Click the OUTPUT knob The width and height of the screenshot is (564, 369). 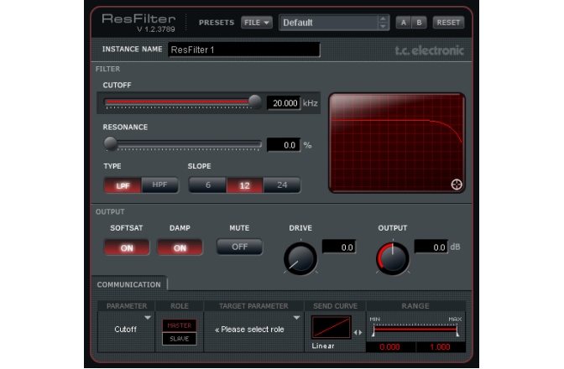(x=393, y=258)
